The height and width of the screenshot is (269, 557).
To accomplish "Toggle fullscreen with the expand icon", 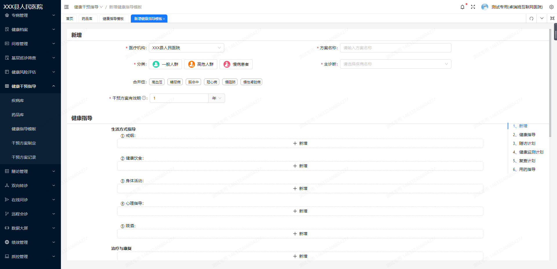I will [473, 7].
